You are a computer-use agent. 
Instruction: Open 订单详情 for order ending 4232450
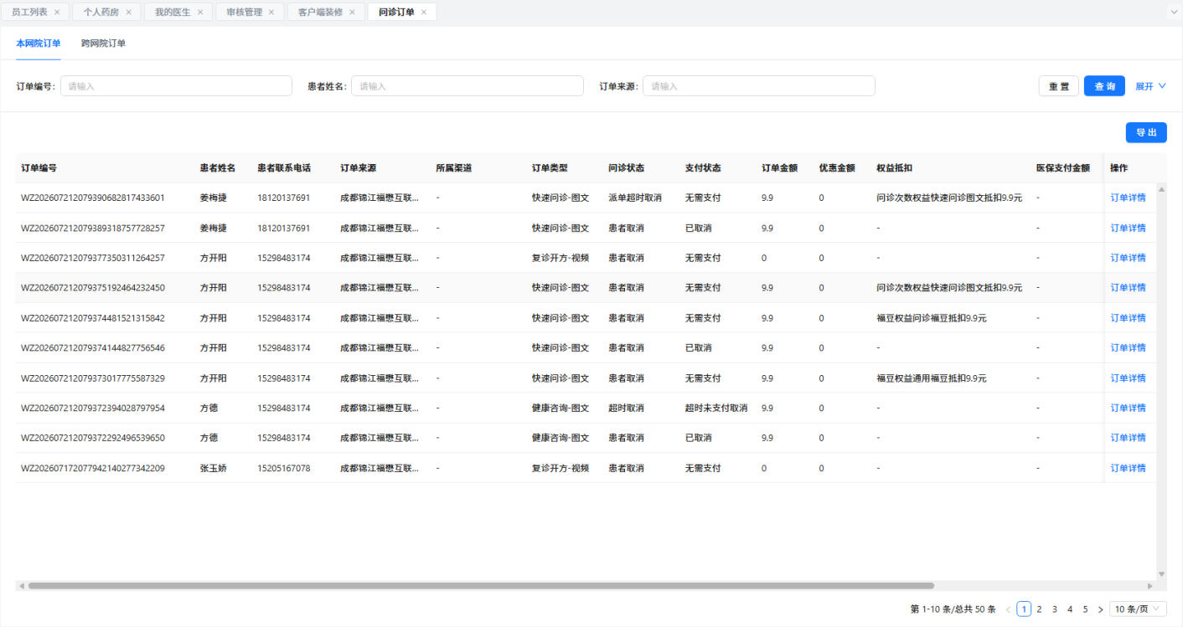(x=1128, y=288)
